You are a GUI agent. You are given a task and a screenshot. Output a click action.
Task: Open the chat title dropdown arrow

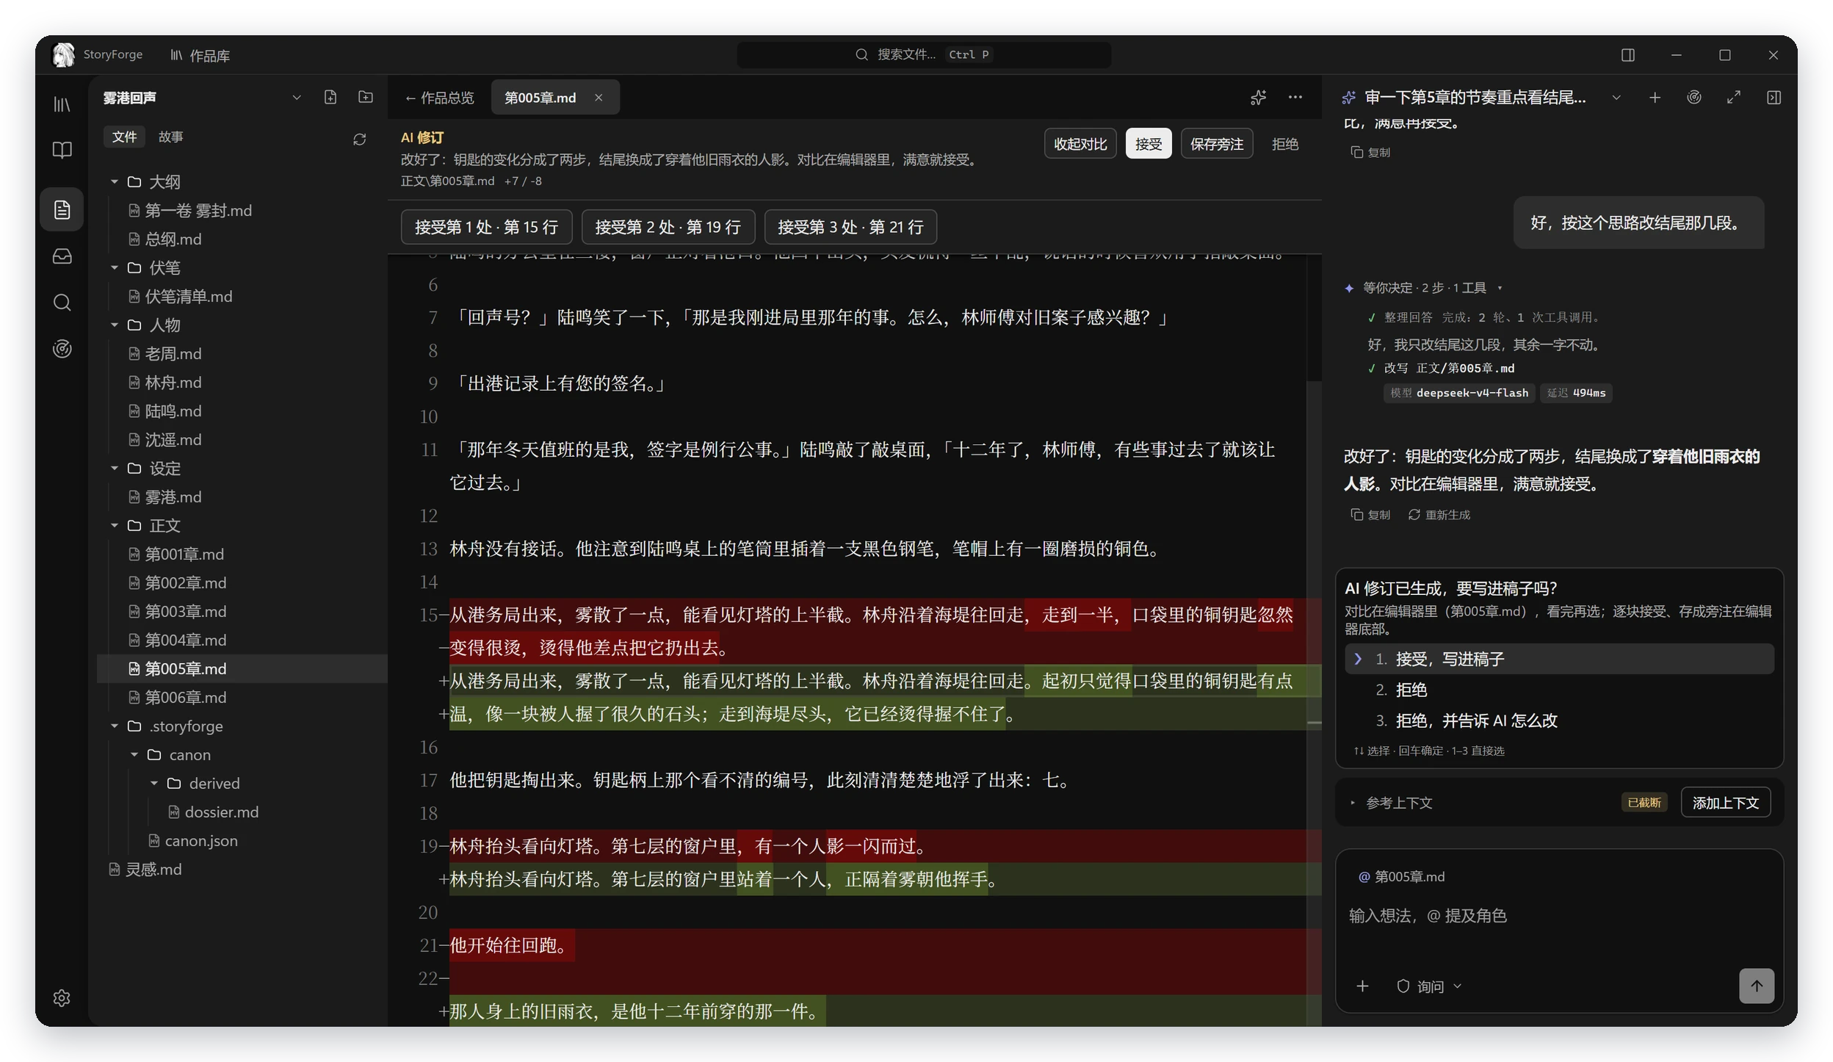[x=1616, y=97]
